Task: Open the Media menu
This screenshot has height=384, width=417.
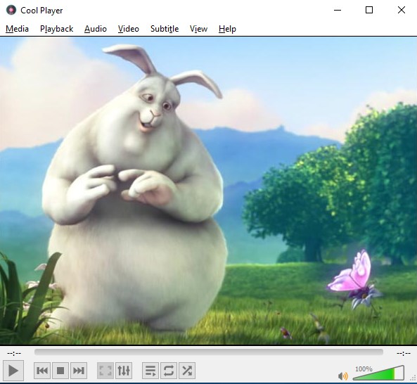Action: (x=17, y=29)
